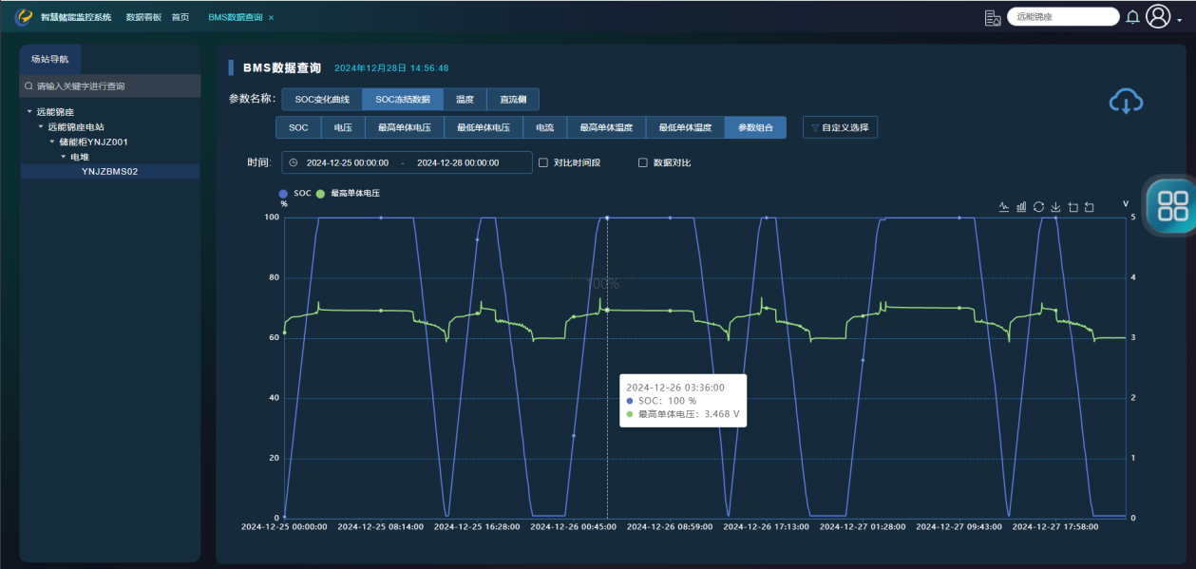Click the 自定义选择 button
Image resolution: width=1196 pixels, height=569 pixels.
(840, 127)
